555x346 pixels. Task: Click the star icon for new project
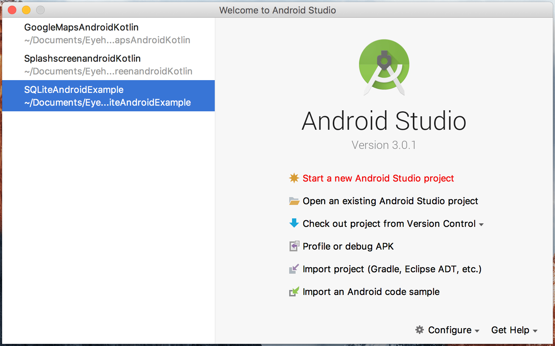pyautogui.click(x=294, y=178)
